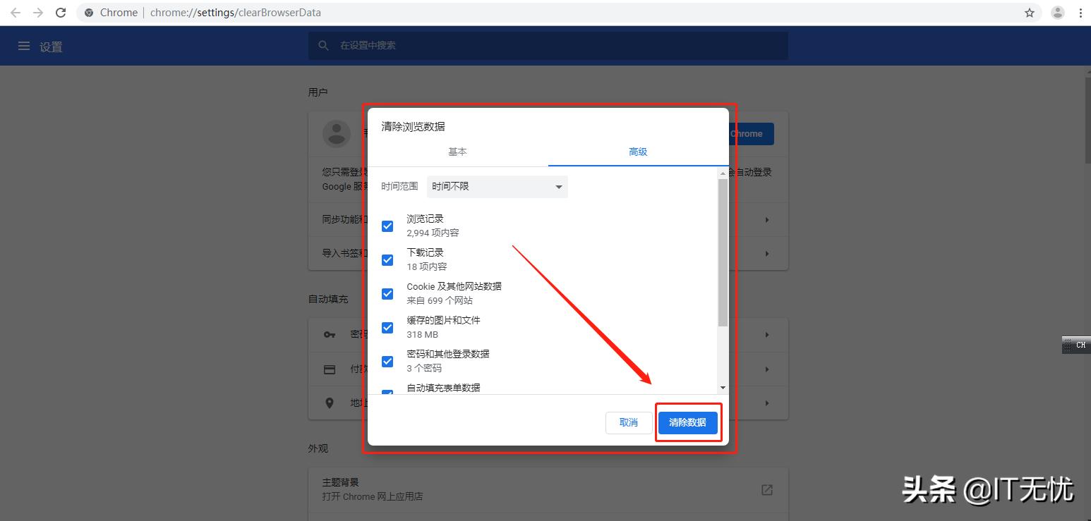Switch to the 基本 tab
This screenshot has height=521, width=1091.
[457, 152]
